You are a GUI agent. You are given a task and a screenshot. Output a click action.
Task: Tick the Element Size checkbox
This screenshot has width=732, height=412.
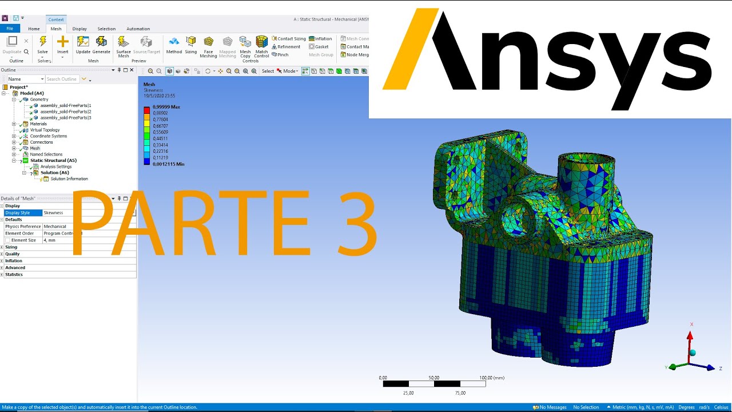8,240
